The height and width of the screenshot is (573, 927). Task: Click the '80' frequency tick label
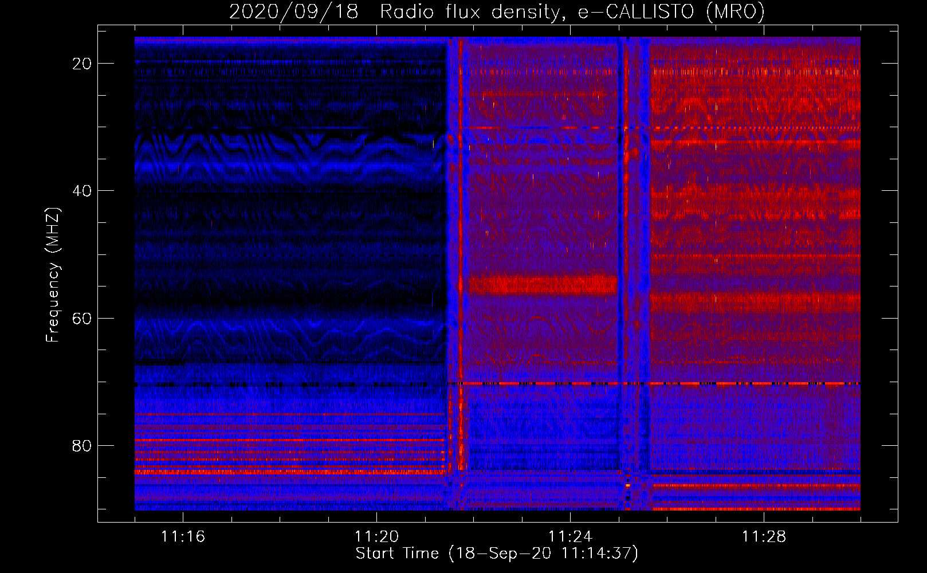coord(82,445)
